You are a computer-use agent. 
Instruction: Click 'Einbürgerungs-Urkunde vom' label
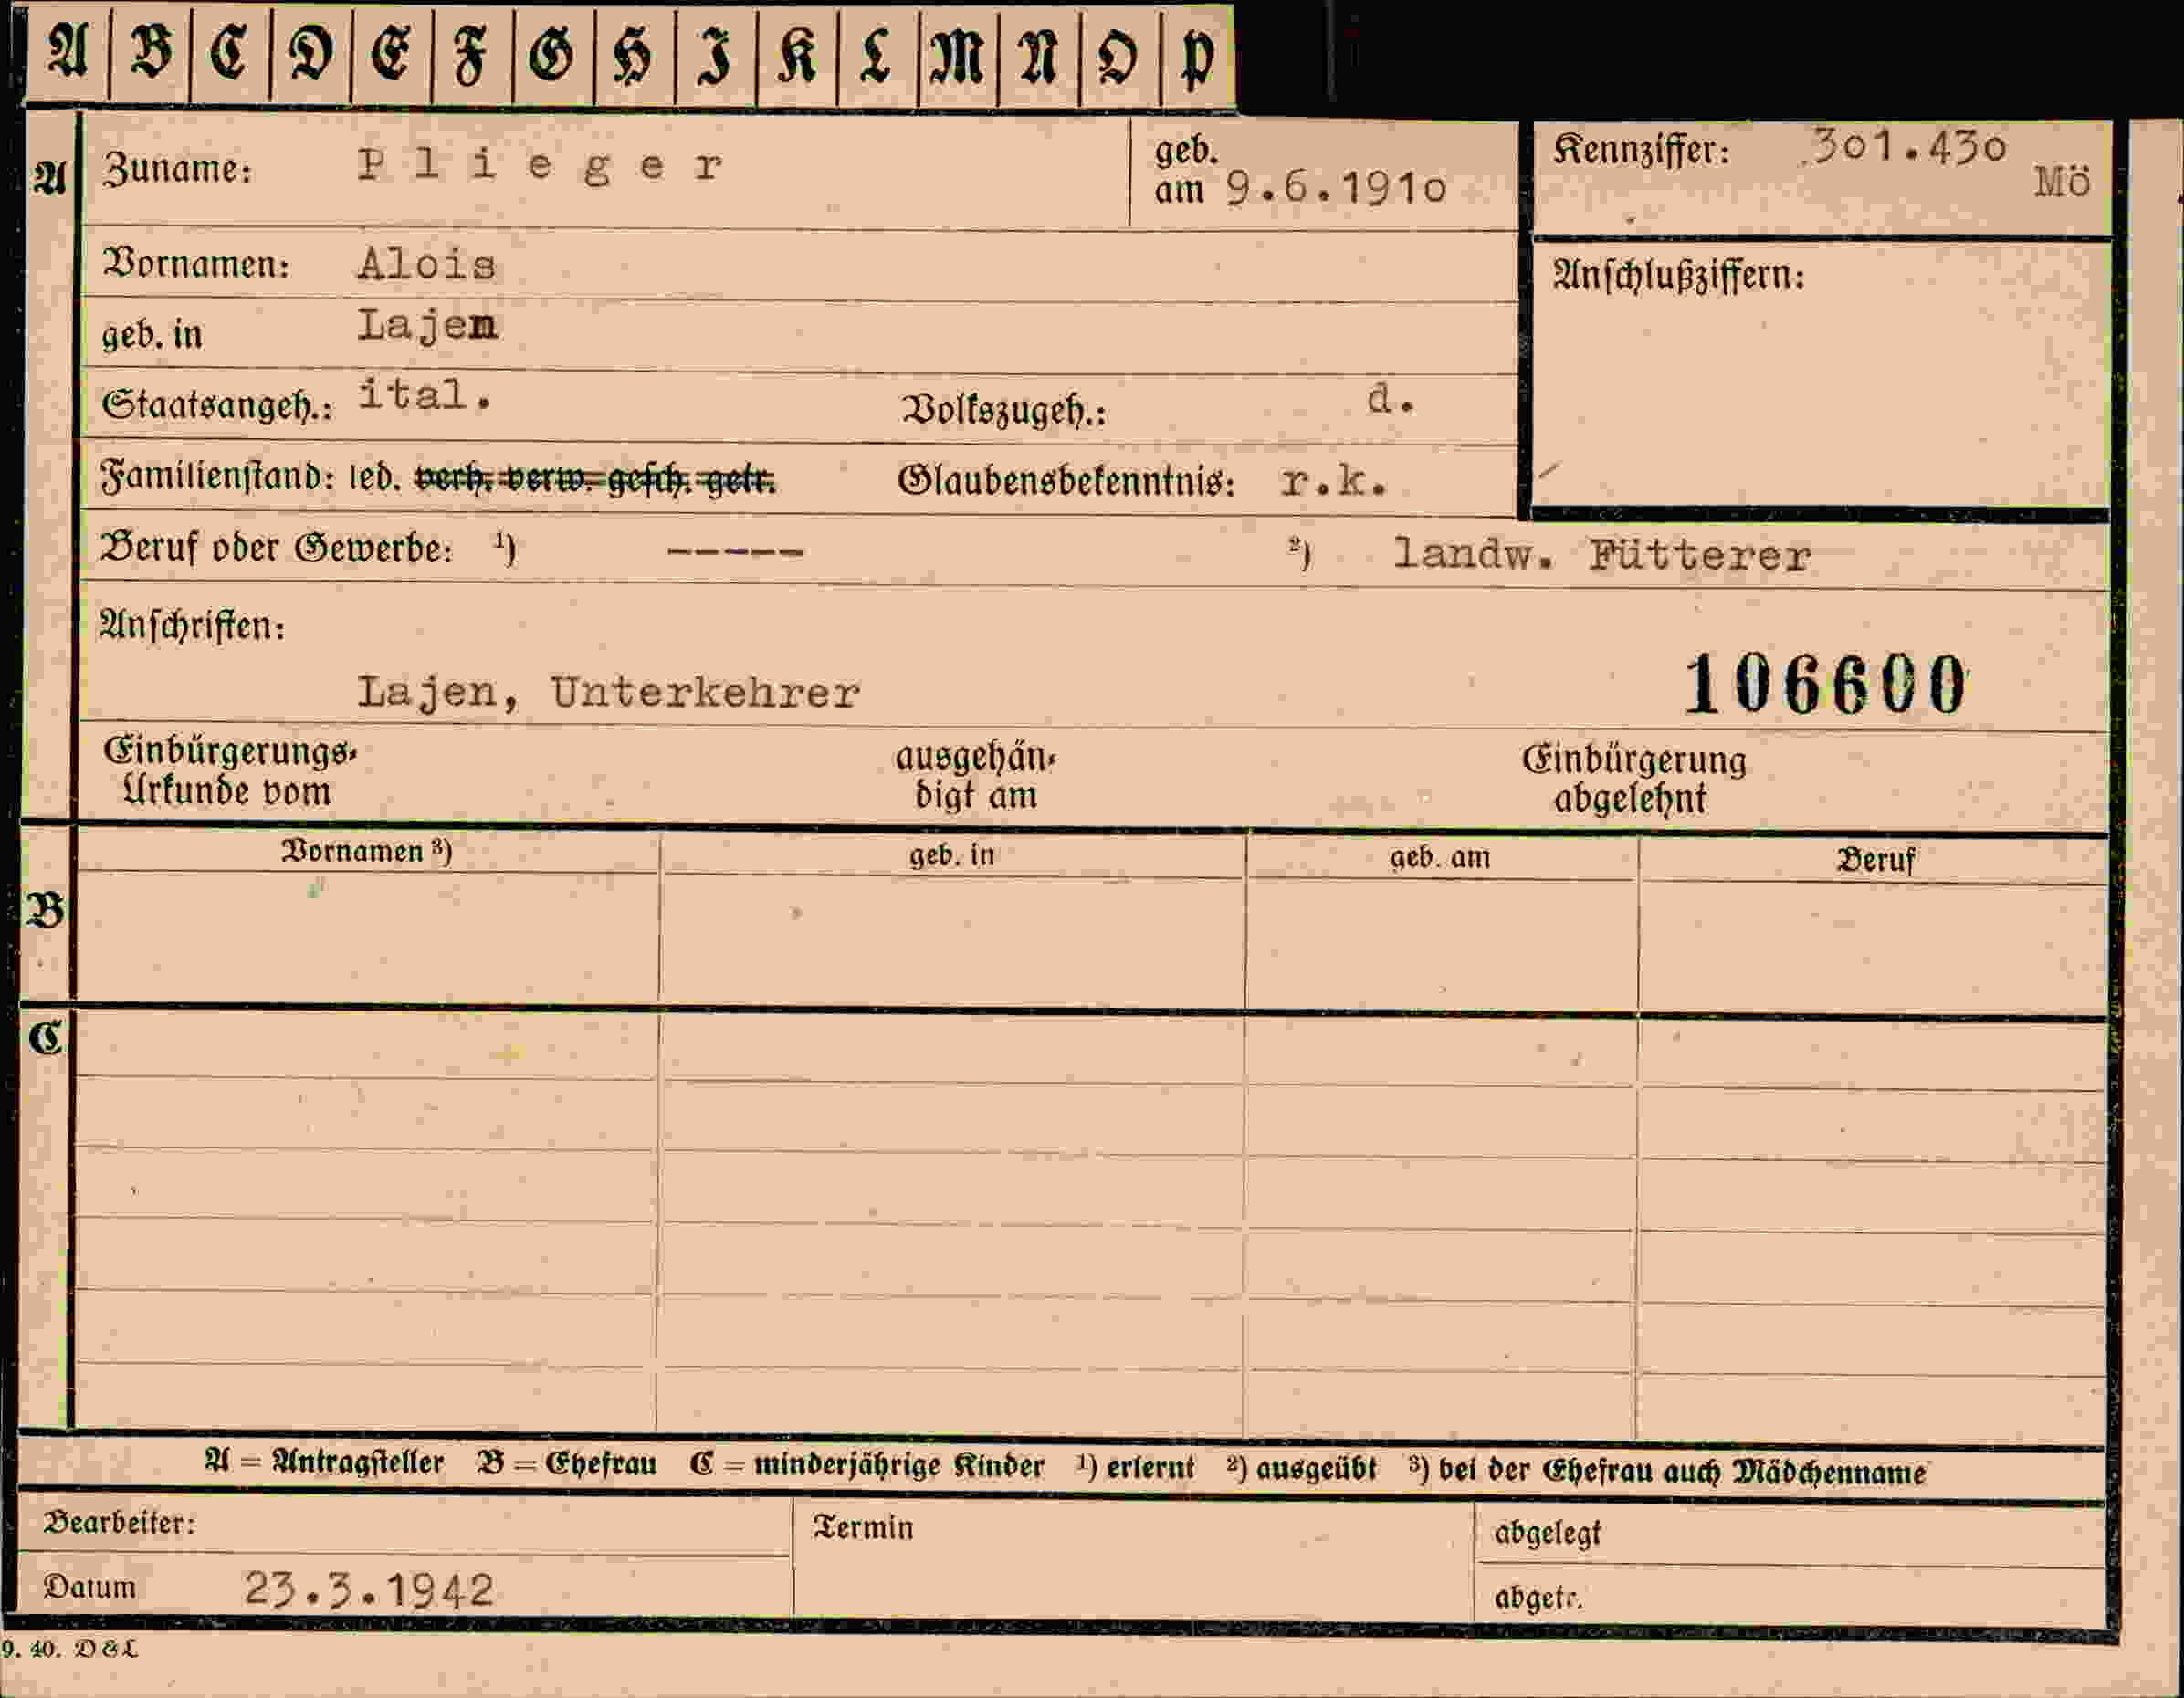230,771
